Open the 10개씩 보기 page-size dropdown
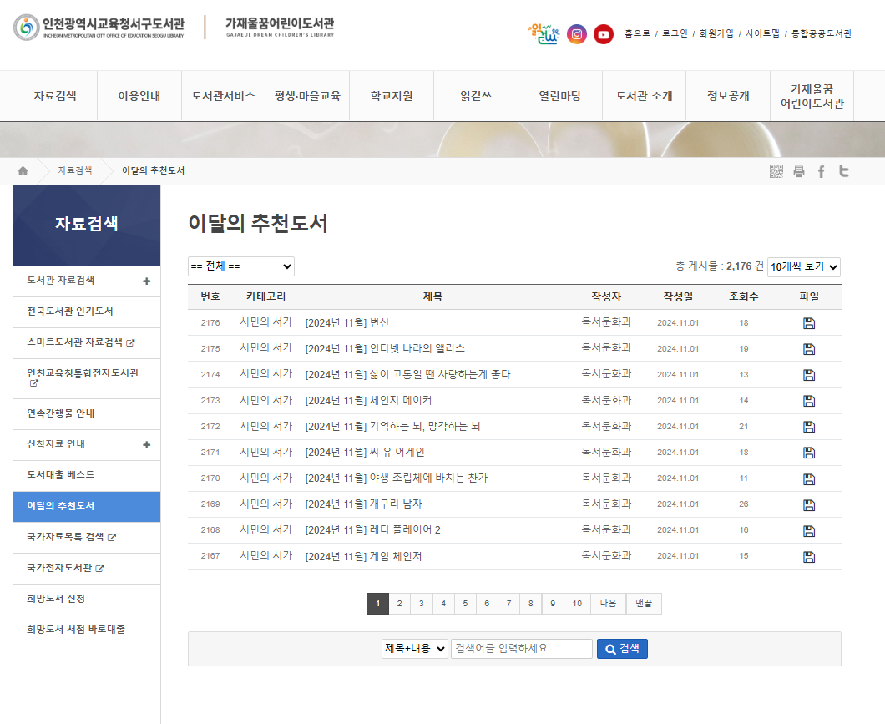 click(803, 267)
